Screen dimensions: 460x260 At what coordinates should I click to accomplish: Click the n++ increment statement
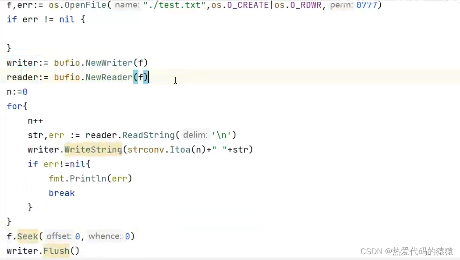point(35,121)
